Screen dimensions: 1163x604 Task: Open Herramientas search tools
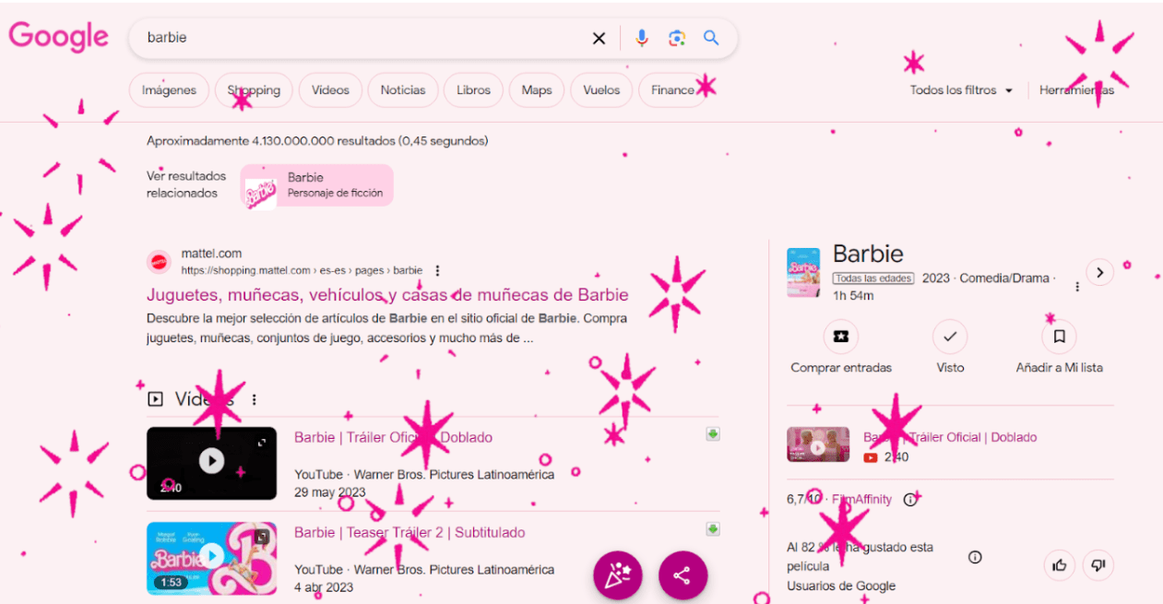[x=1076, y=90]
